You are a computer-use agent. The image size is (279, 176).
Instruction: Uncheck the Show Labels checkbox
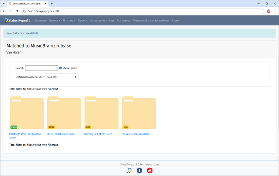point(61,68)
